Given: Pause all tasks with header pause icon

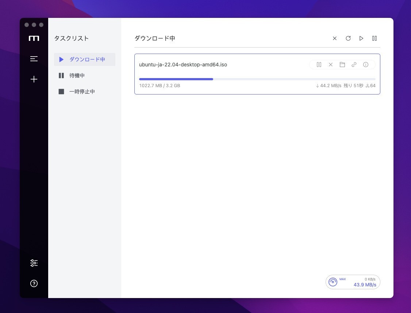Looking at the screenshot, I should point(374,38).
